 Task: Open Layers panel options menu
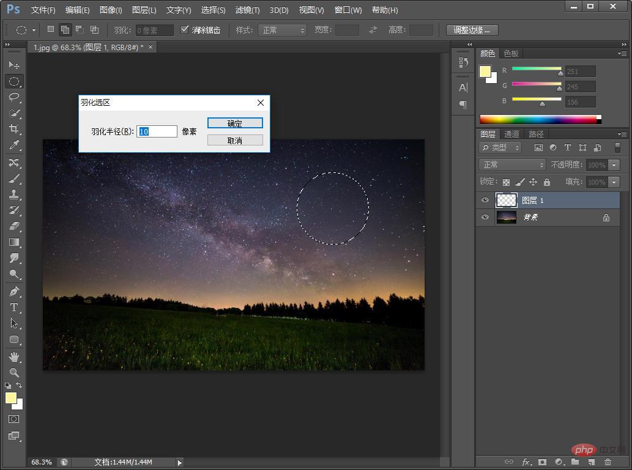click(622, 134)
